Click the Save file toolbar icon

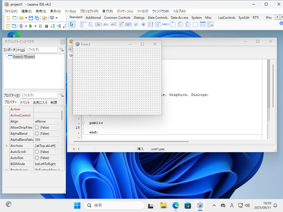click(31, 18)
